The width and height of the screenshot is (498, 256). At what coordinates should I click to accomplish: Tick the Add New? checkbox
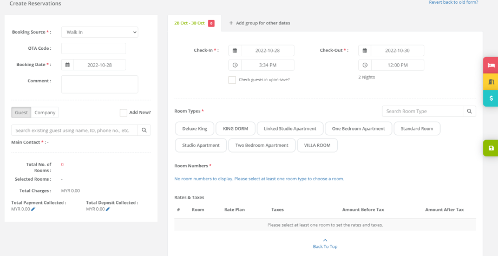click(x=123, y=113)
